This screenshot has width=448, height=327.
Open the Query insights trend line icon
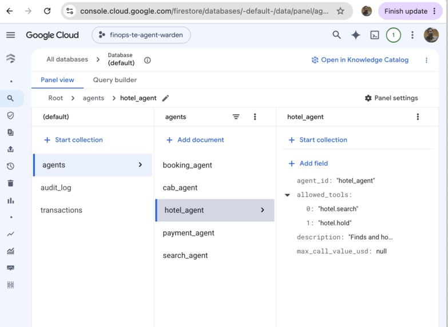[x=10, y=234]
